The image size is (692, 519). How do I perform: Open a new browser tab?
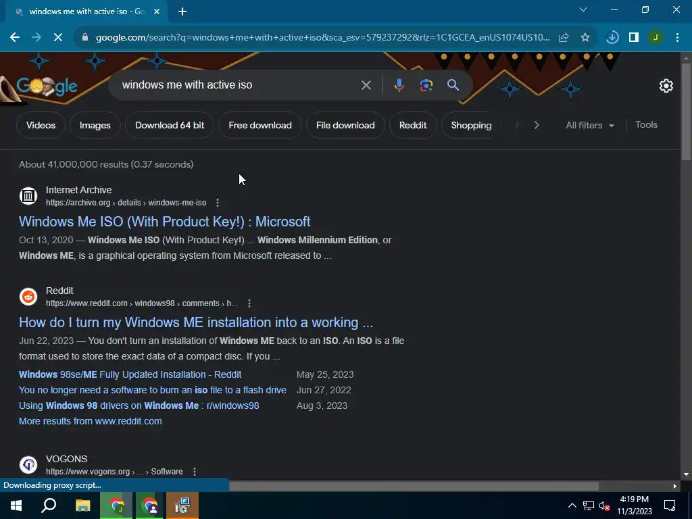coord(182,11)
